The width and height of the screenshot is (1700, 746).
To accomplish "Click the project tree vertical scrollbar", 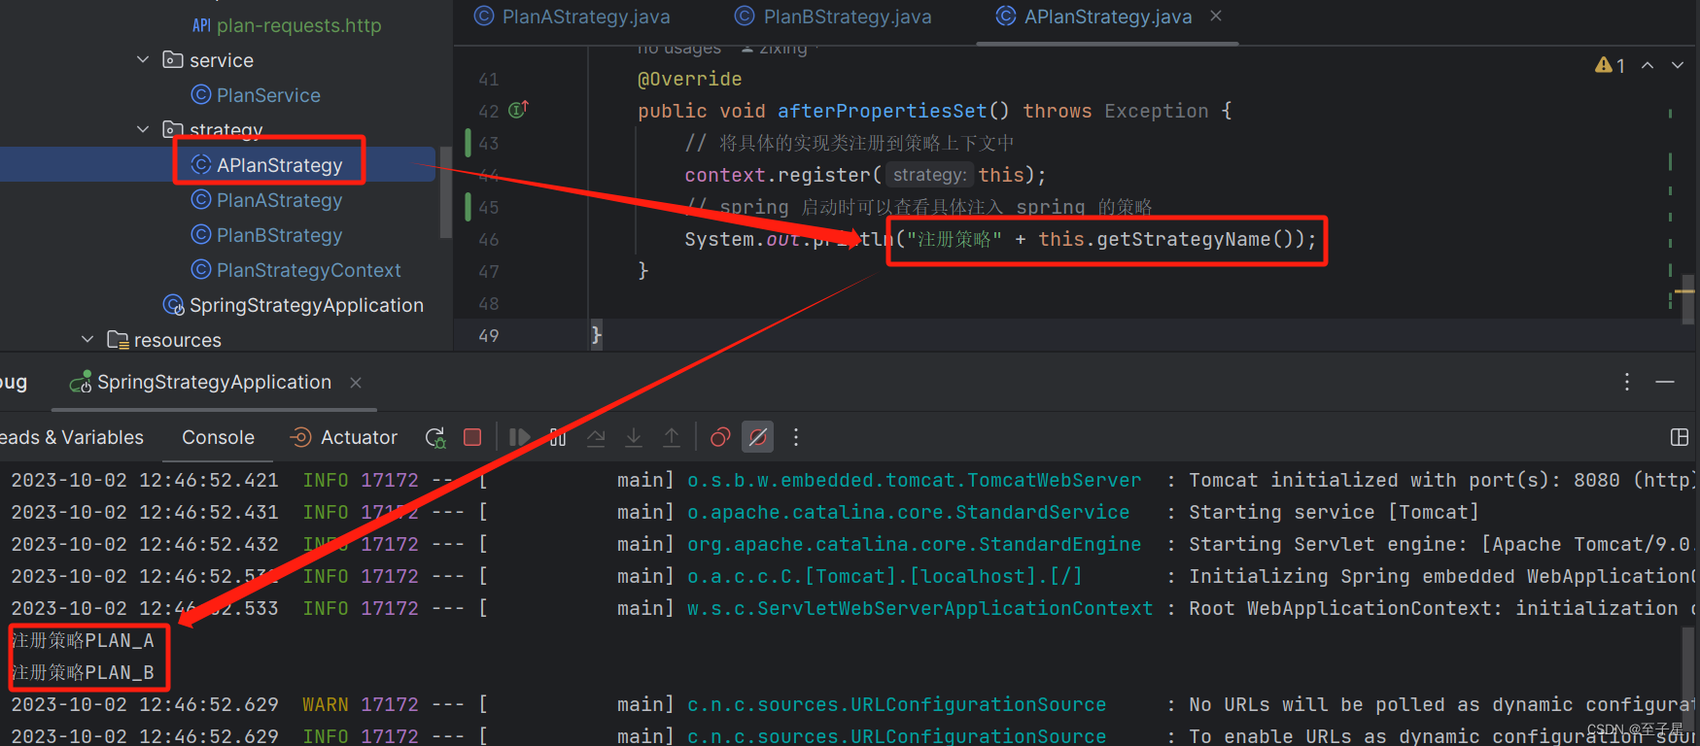I will (x=445, y=192).
